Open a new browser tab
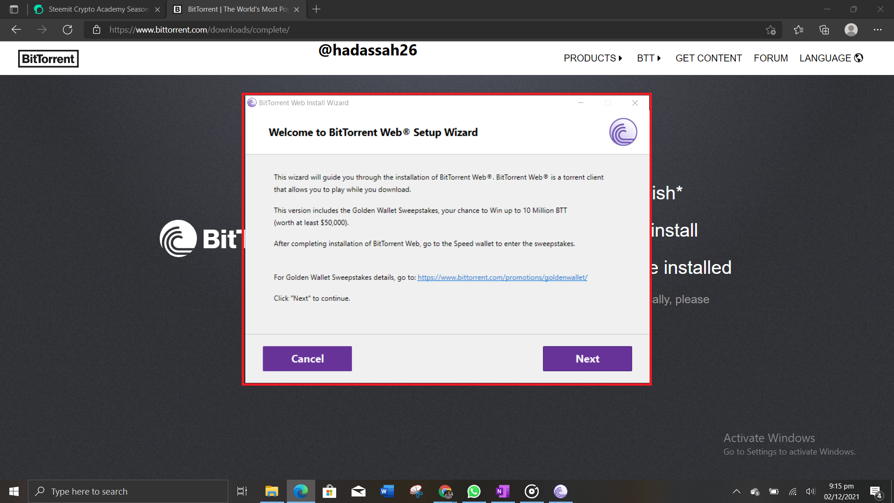Image resolution: width=894 pixels, height=503 pixels. click(x=316, y=9)
